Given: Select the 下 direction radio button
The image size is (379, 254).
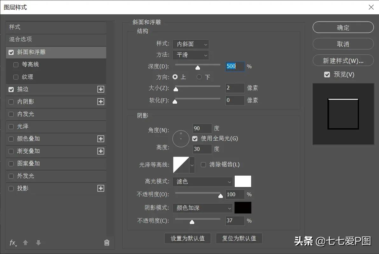Looking at the screenshot, I should click(199, 77).
